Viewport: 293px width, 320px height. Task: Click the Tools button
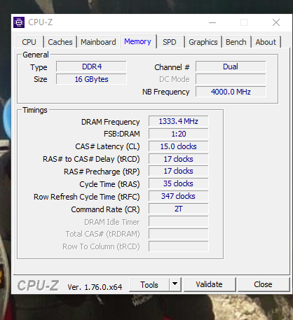[149, 285]
